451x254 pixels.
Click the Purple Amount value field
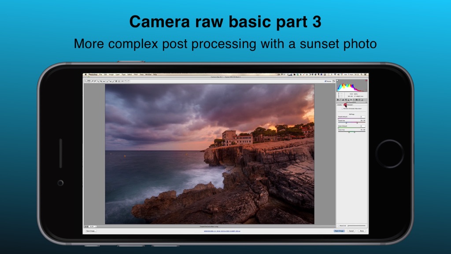(363, 116)
